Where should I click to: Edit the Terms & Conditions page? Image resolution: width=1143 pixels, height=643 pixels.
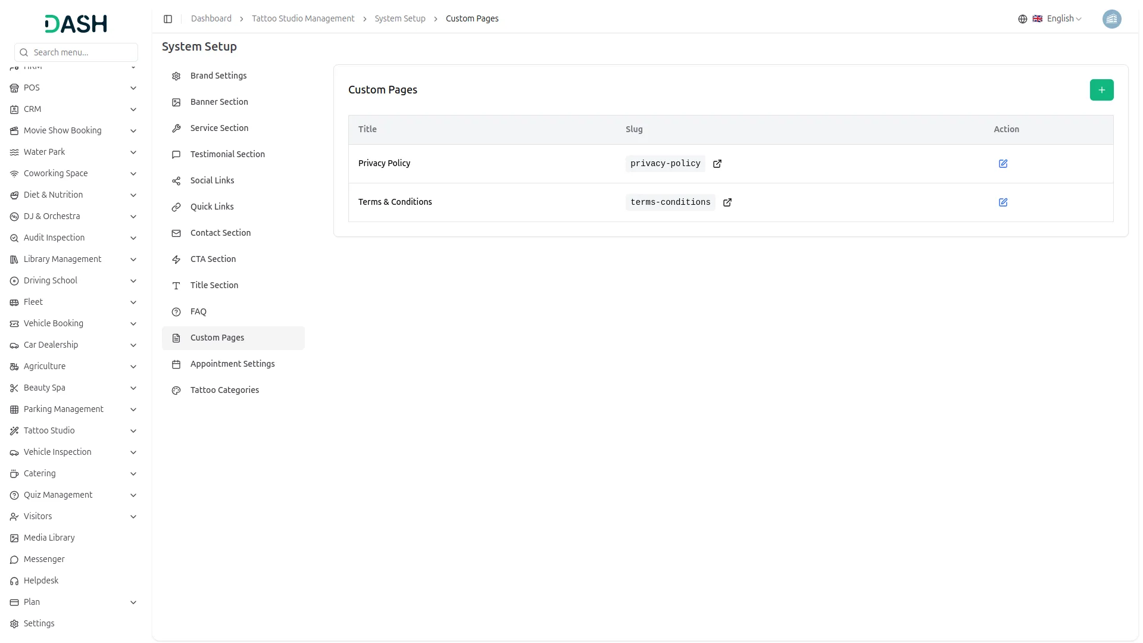click(x=1003, y=202)
